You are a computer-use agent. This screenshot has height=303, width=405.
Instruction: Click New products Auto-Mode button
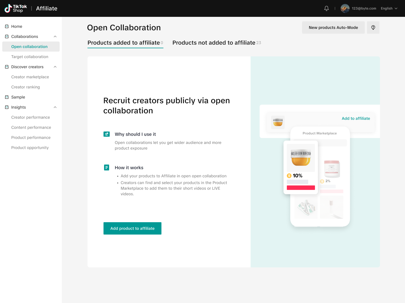pos(333,27)
